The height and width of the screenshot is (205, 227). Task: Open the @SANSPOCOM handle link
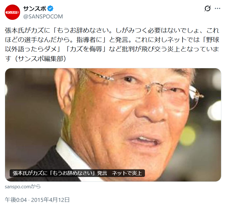coord(43,16)
